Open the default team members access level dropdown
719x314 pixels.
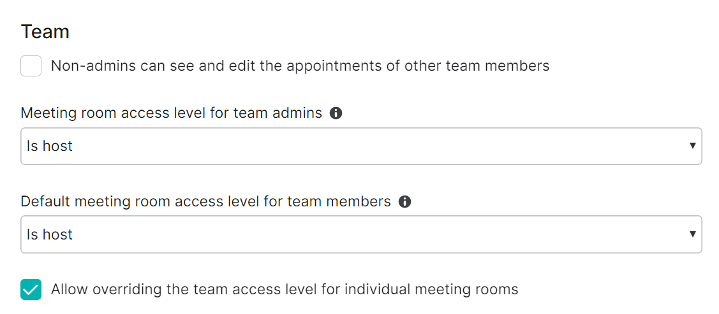pyautogui.click(x=361, y=234)
